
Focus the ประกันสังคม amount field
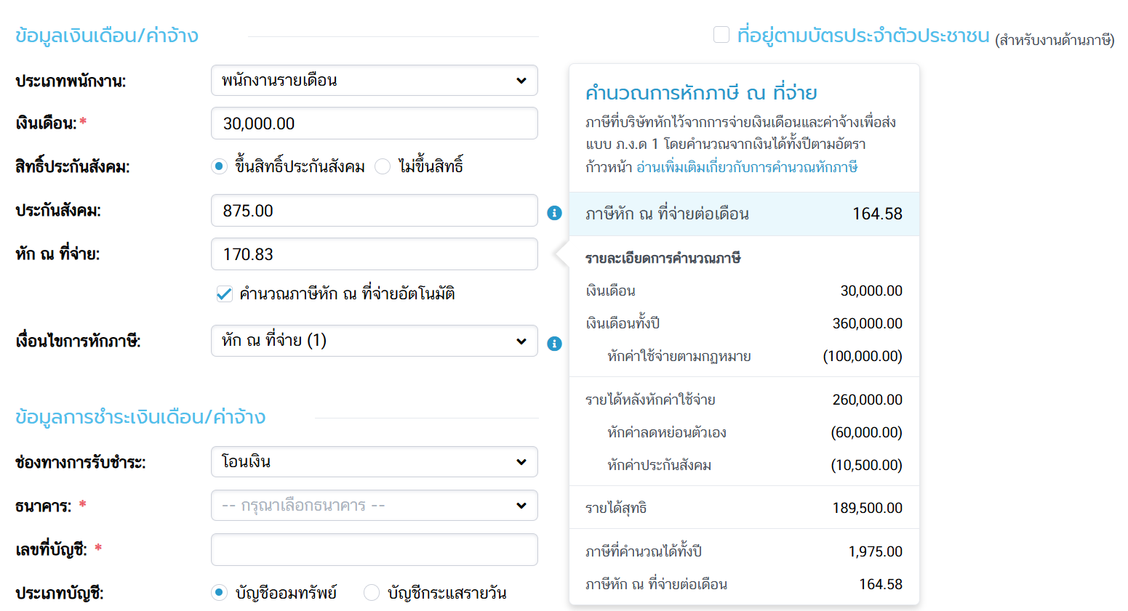374,211
